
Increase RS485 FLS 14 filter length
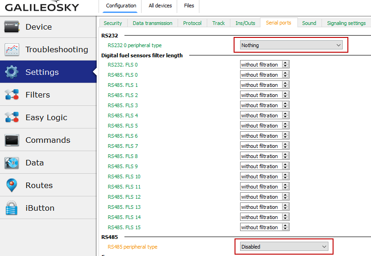coord(285,215)
